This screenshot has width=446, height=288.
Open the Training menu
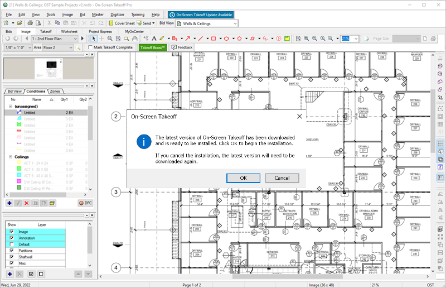138,15
